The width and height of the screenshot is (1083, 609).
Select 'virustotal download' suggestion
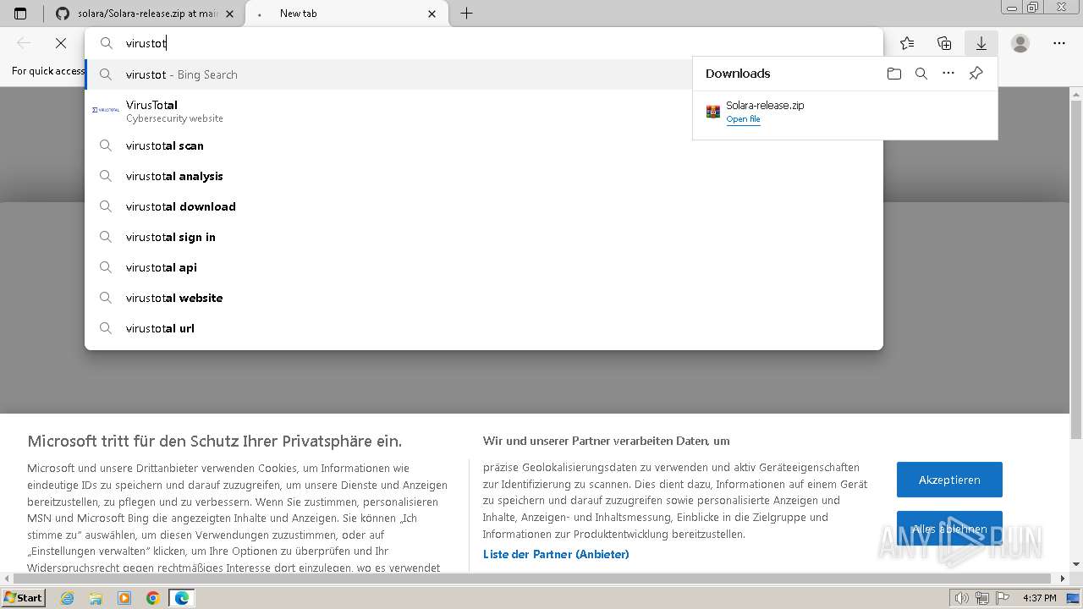click(484, 206)
